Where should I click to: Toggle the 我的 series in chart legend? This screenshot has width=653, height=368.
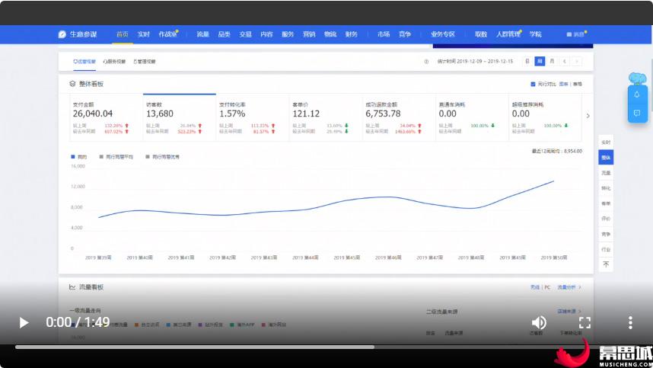78,157
